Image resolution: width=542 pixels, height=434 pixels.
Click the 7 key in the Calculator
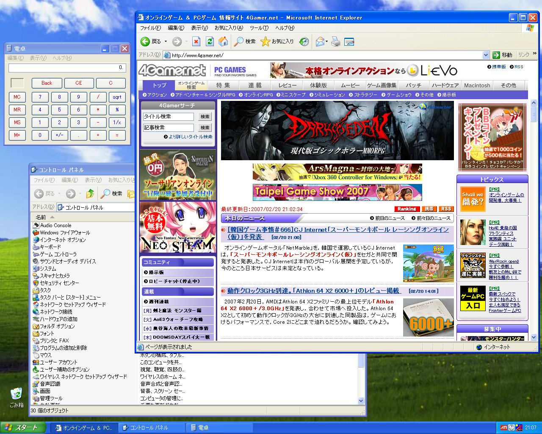tap(40, 97)
